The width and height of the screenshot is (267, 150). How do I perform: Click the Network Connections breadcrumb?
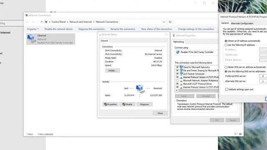point(107,22)
